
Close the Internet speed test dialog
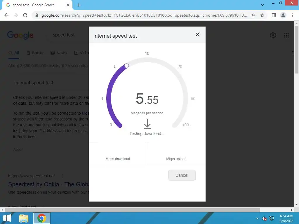pyautogui.click(x=198, y=34)
